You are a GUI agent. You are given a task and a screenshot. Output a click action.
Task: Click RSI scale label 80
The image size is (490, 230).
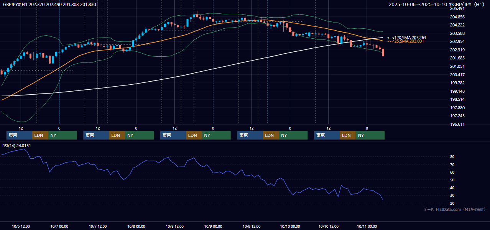[x=452, y=157]
